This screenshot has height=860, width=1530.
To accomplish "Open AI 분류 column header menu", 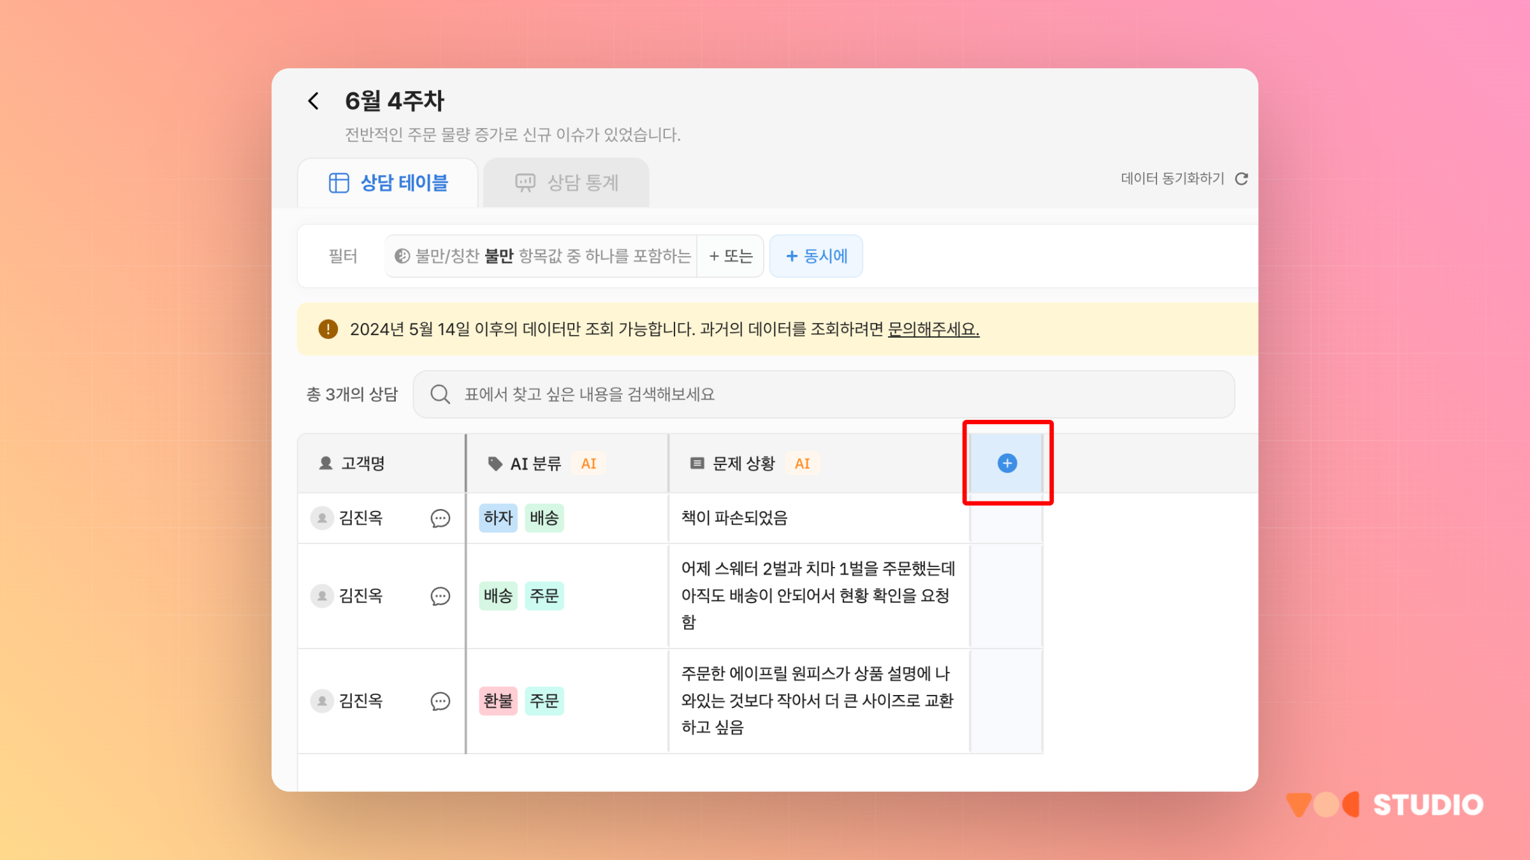I will click(535, 464).
